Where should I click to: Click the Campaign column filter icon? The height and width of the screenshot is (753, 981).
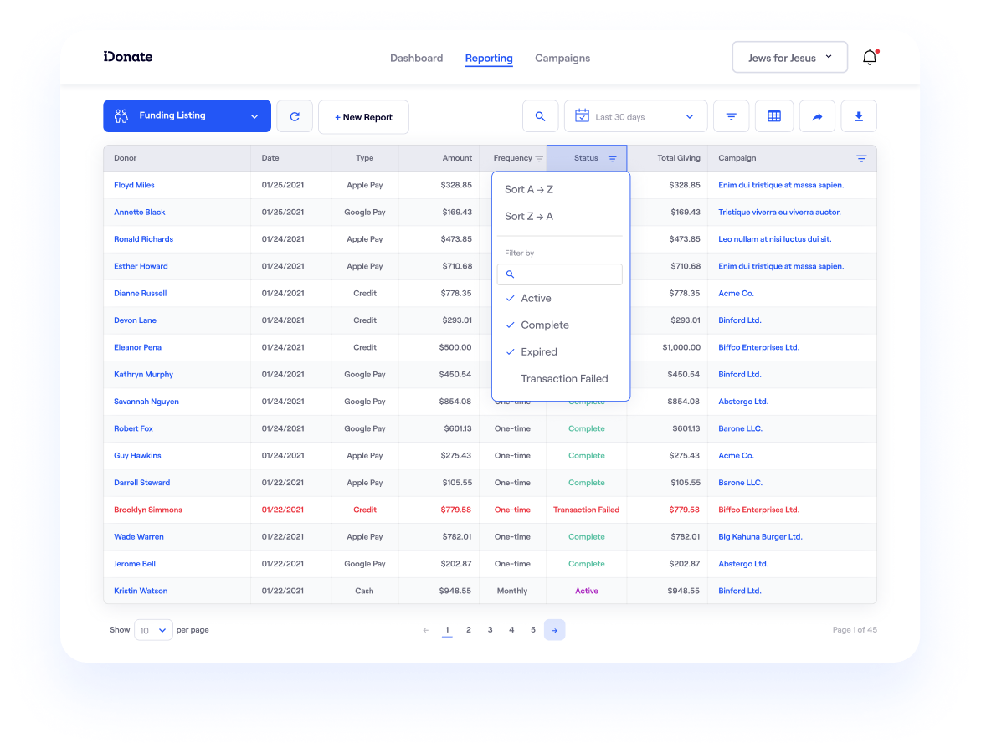pyautogui.click(x=860, y=159)
